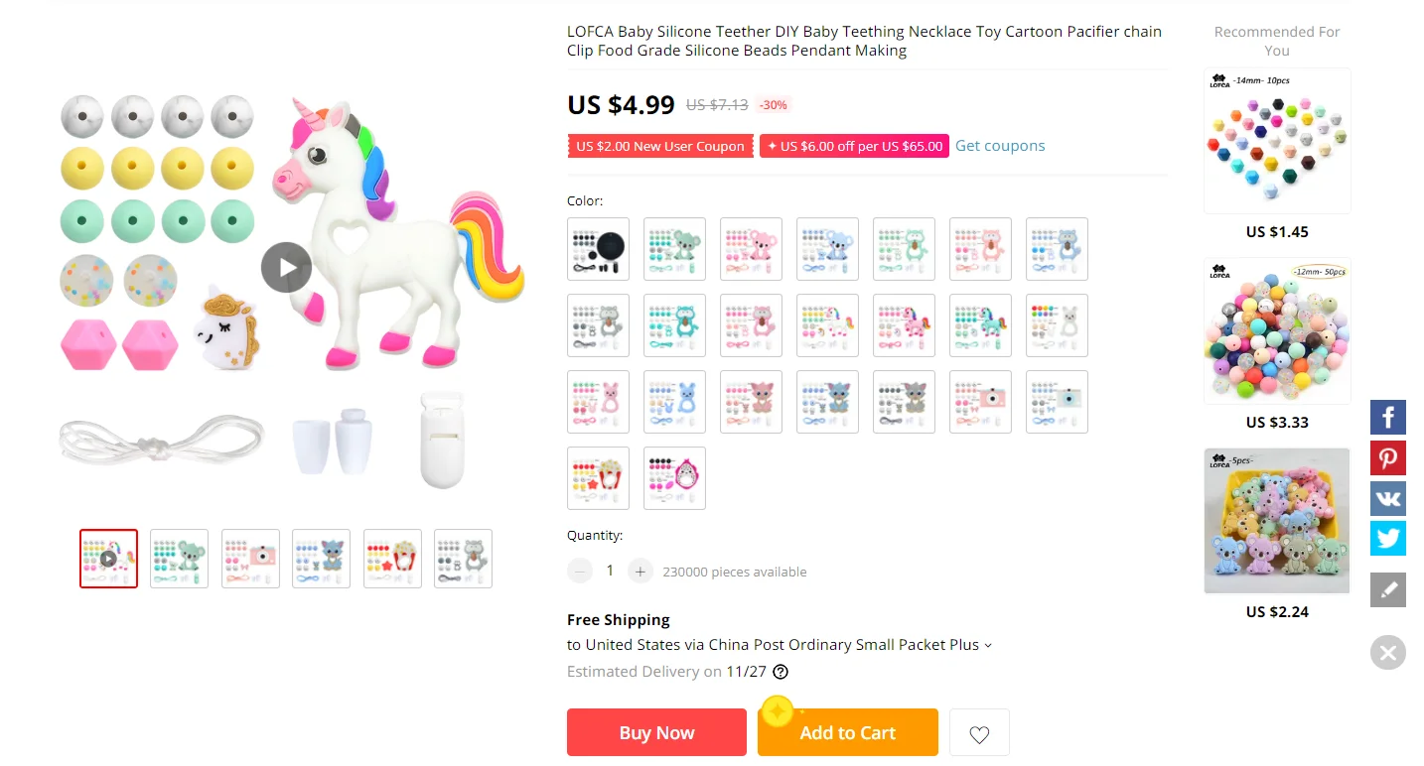
Task: Open the recommended US $3.33 beads product
Action: pyautogui.click(x=1277, y=344)
